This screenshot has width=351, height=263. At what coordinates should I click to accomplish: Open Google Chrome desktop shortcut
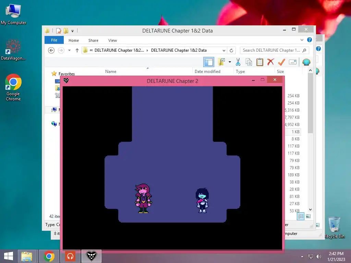click(13, 87)
